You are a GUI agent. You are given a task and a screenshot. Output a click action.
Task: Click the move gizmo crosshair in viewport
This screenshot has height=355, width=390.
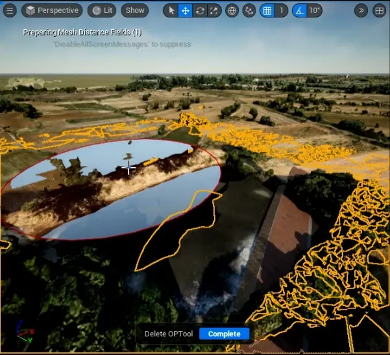coord(128,168)
